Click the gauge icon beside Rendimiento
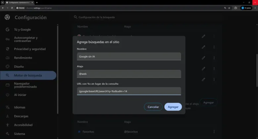 pos(7,58)
